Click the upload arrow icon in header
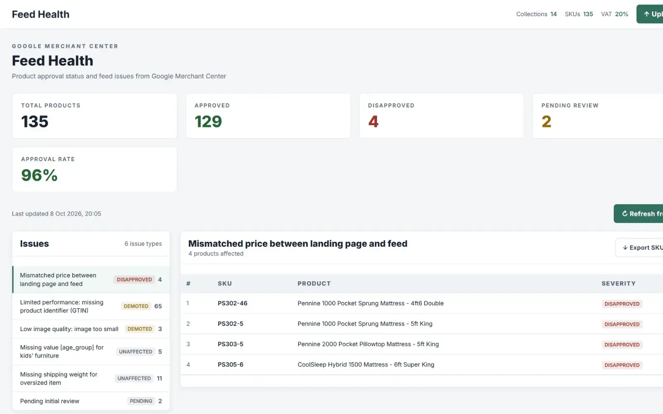663x414 pixels. tap(646, 14)
